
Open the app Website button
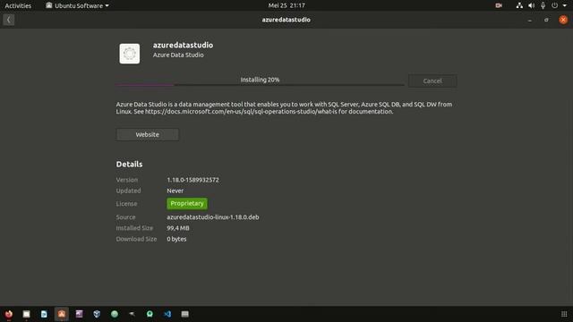pos(147,134)
